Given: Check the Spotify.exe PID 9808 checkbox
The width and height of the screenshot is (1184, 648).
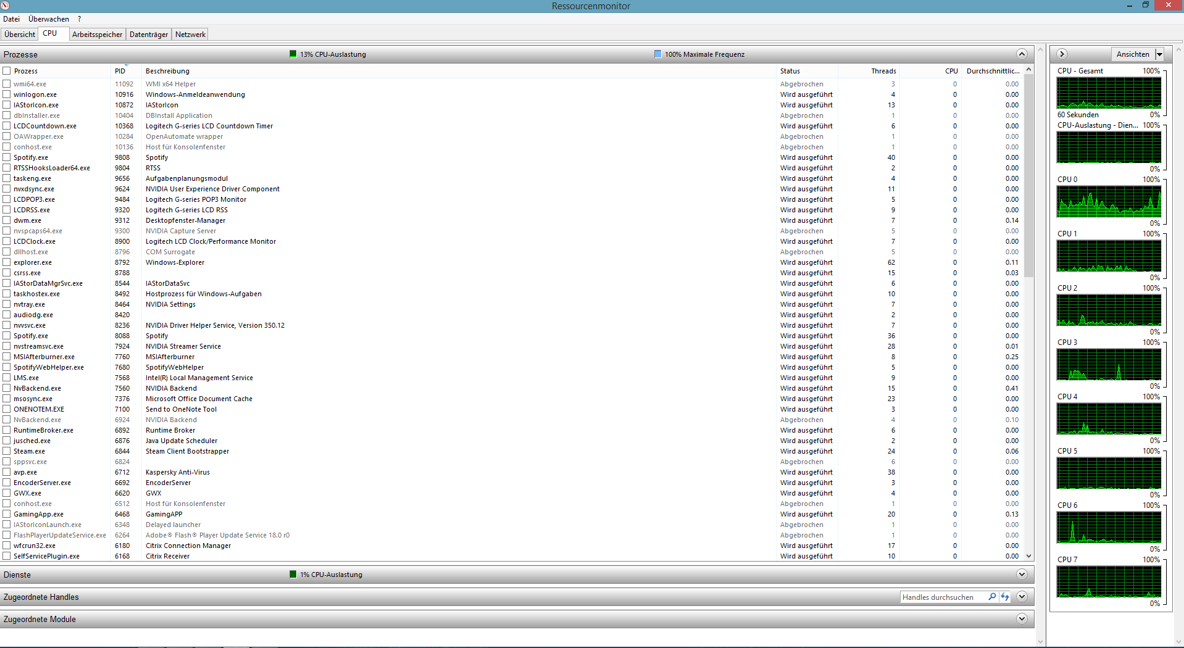Looking at the screenshot, I should tap(7, 157).
